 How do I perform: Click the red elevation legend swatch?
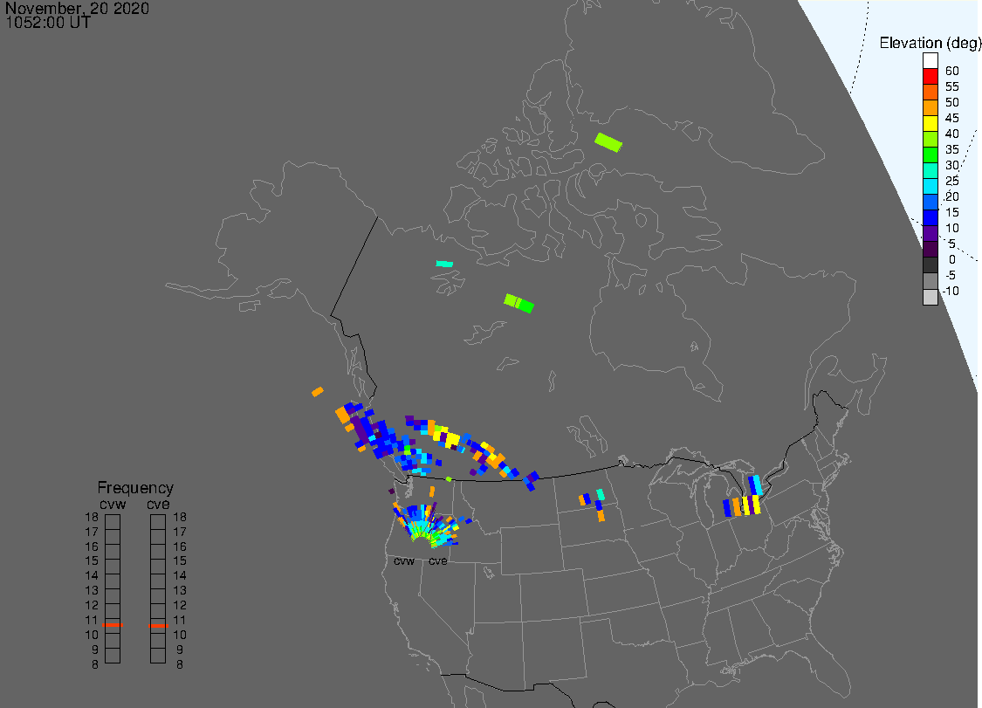[930, 77]
